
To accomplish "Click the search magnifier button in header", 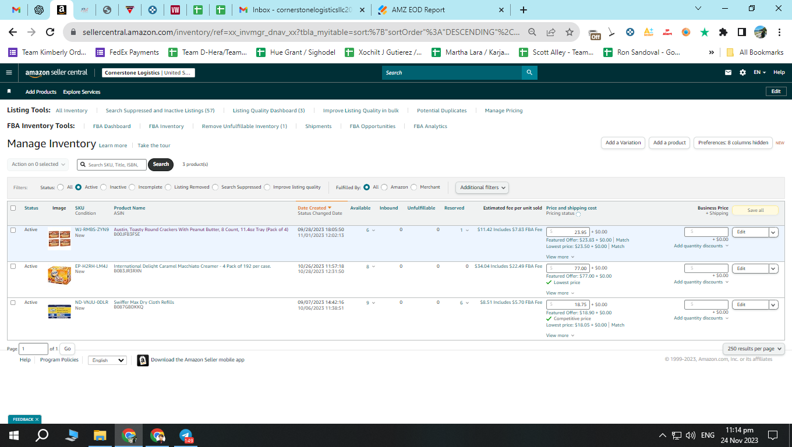I will point(529,73).
